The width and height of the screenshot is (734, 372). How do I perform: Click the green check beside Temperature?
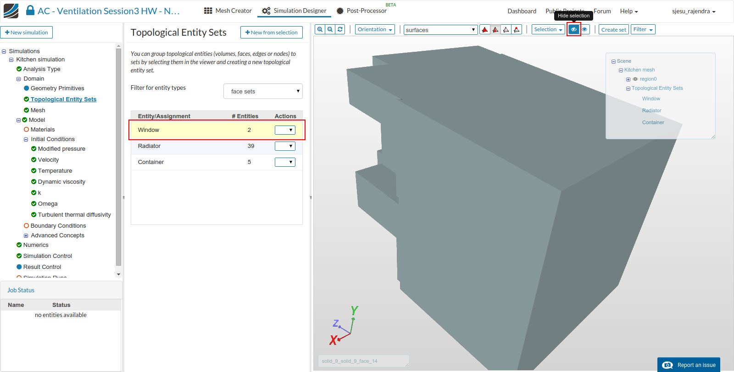pos(33,171)
